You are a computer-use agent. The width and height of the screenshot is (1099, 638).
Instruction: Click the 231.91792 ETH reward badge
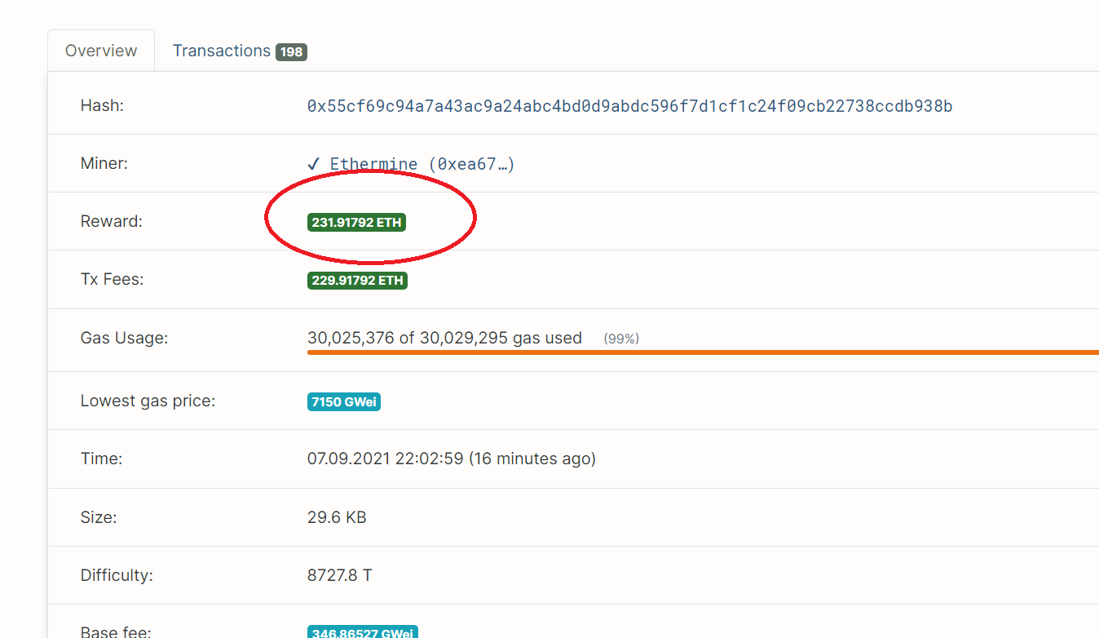point(356,222)
